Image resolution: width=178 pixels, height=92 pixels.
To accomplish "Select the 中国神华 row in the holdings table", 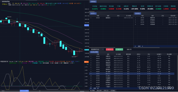I will [132, 80].
